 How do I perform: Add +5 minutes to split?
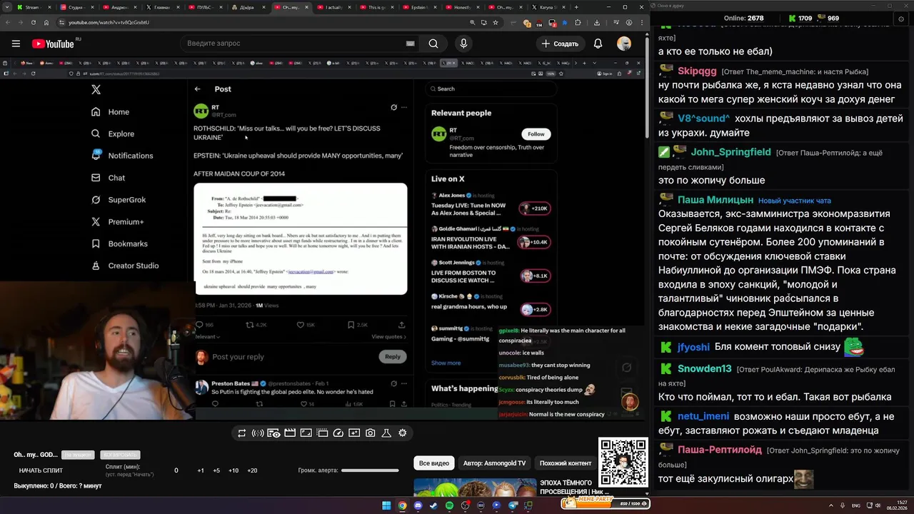coord(216,470)
